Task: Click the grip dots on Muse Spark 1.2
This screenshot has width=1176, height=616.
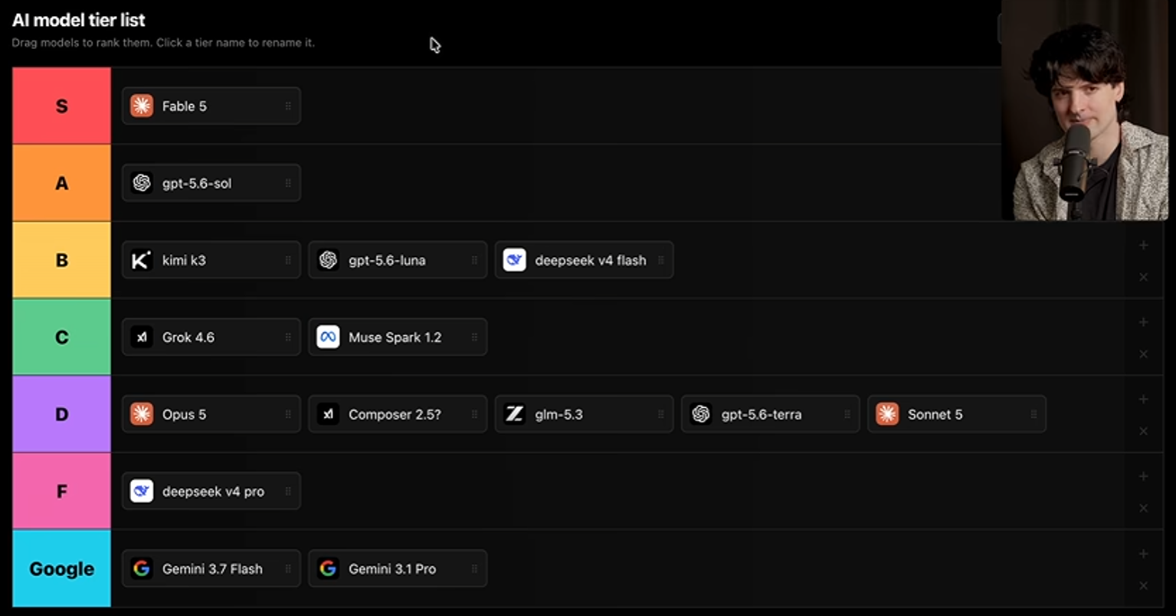Action: [474, 337]
